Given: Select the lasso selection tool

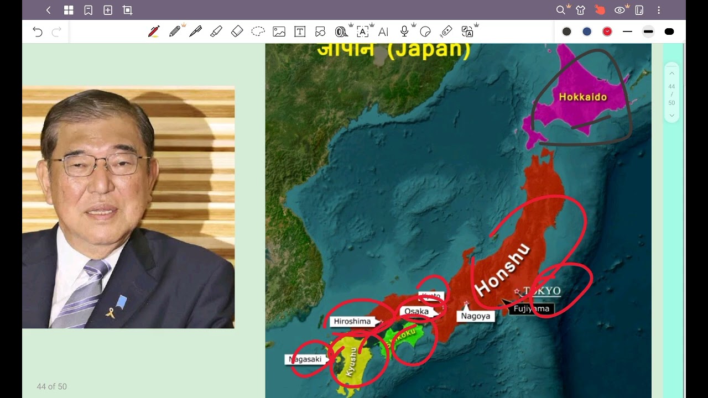Looking at the screenshot, I should pos(258,32).
